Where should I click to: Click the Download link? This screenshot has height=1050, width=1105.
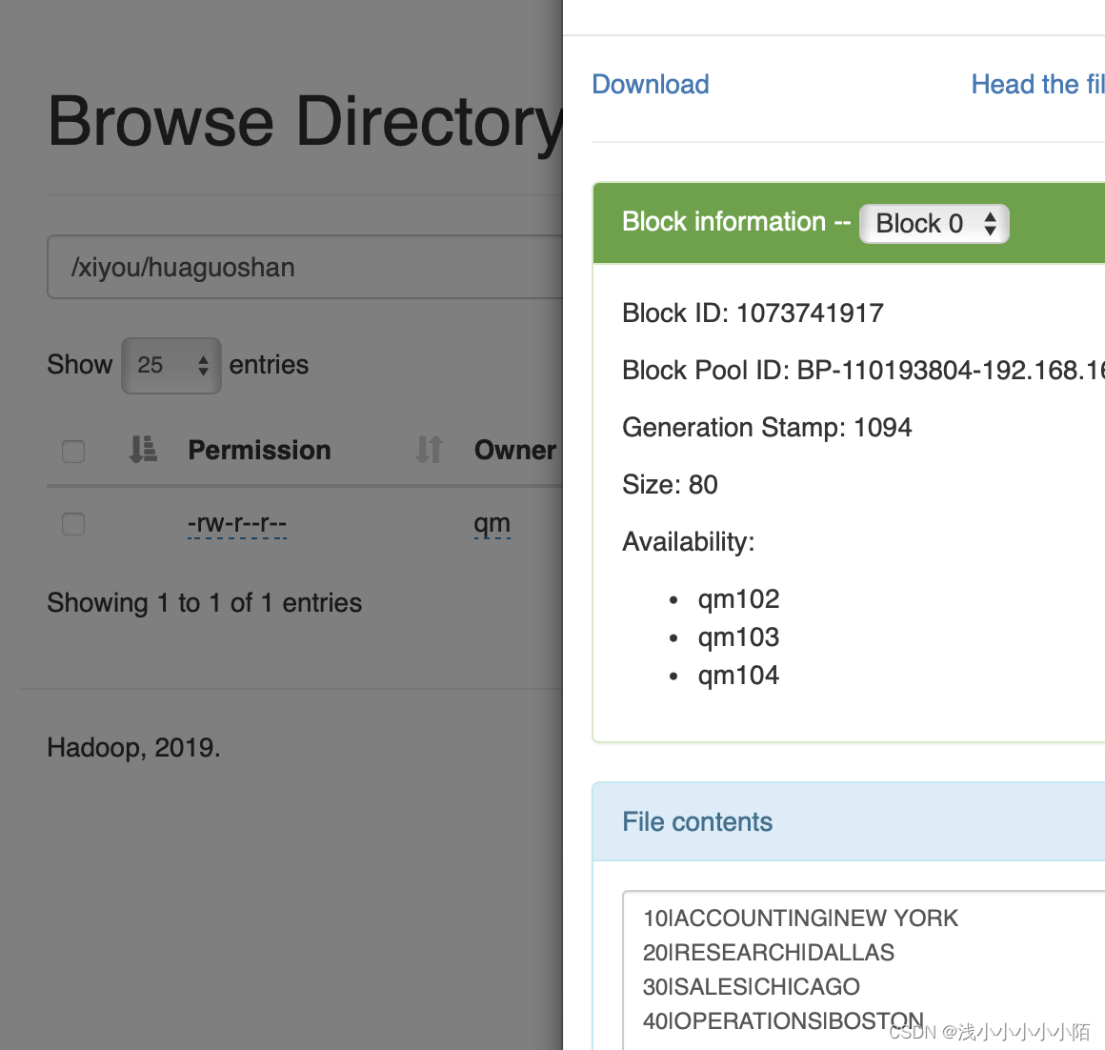650,84
